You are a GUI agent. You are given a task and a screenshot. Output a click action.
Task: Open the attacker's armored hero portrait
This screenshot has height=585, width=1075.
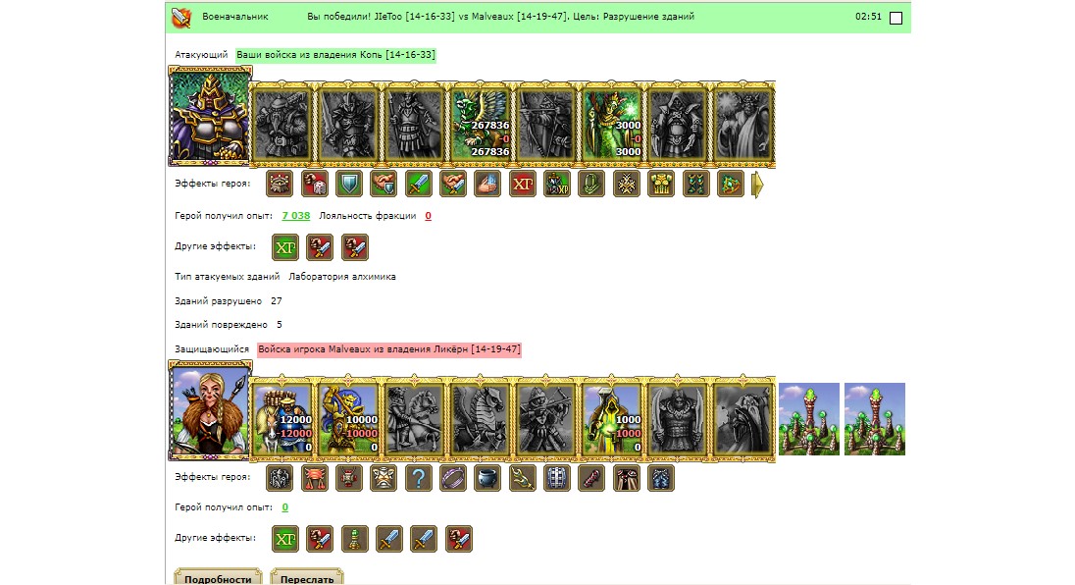[210, 116]
